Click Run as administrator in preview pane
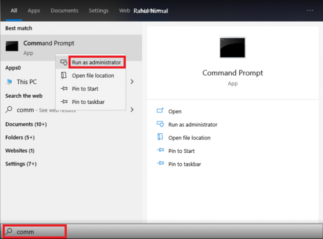323x239 pixels. pyautogui.click(x=193, y=125)
